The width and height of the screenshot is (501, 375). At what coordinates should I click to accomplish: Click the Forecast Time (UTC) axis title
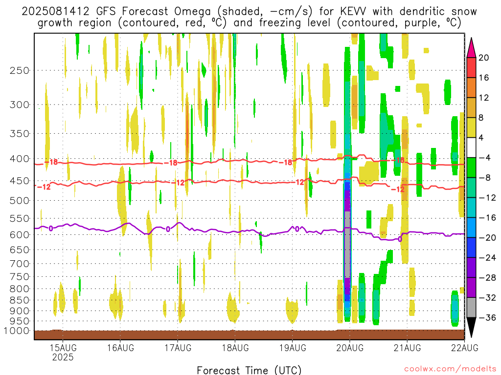click(x=249, y=370)
